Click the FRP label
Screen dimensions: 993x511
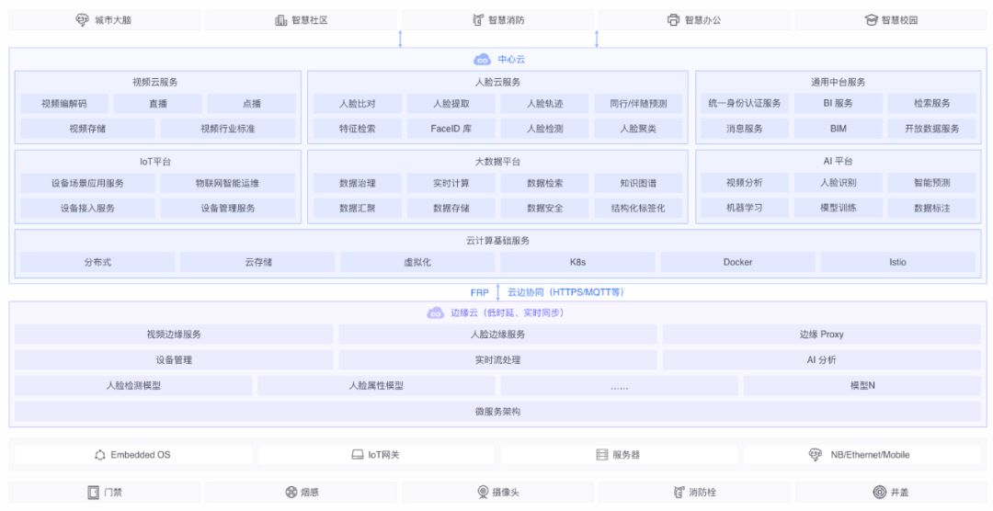[479, 292]
